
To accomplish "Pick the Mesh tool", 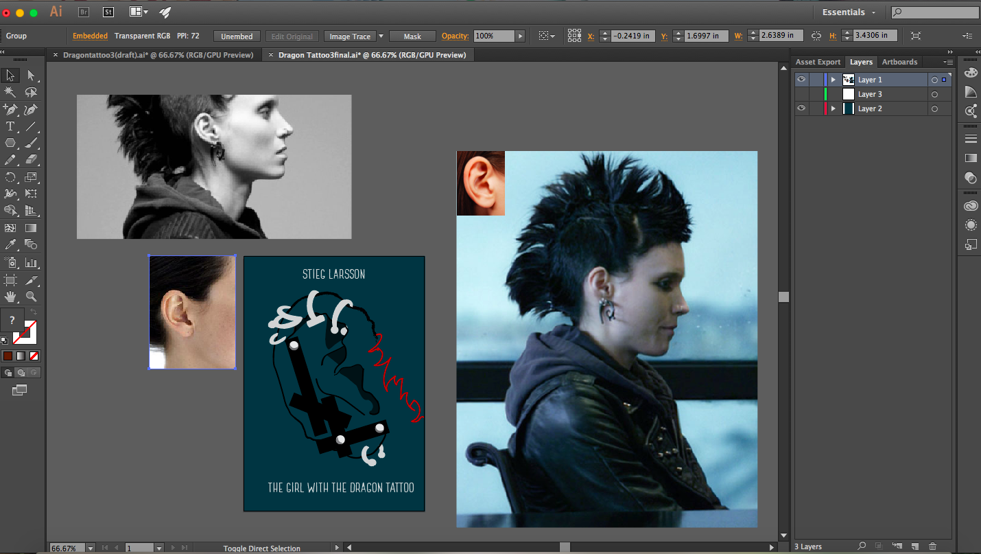I will (10, 228).
